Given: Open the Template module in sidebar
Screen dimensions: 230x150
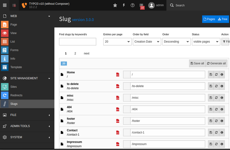Looking at the screenshot, I should (x=16, y=67).
